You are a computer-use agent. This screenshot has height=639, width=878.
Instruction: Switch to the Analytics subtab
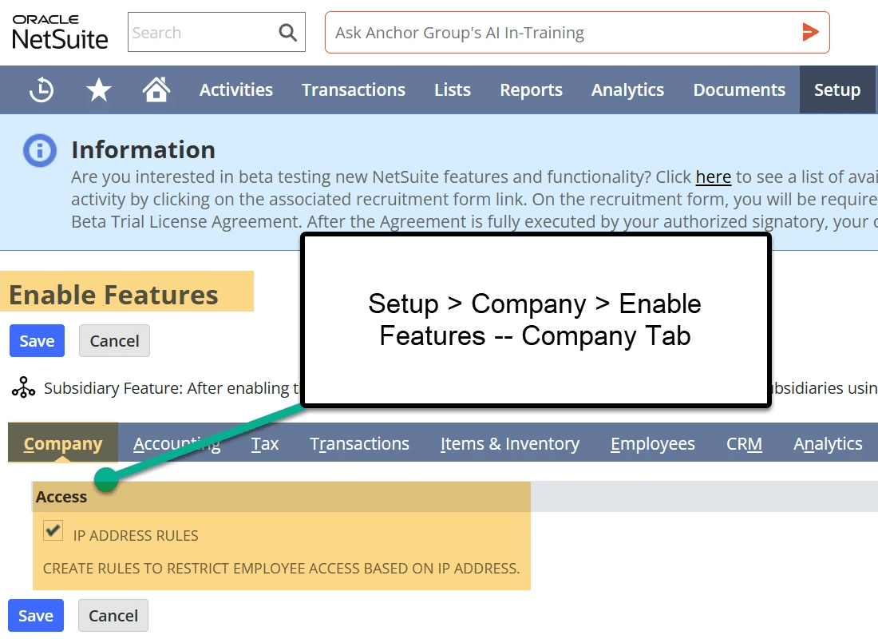tap(828, 443)
